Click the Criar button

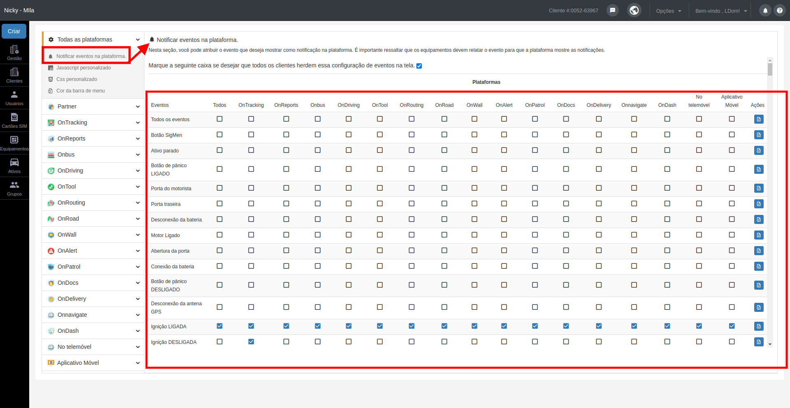coord(14,31)
